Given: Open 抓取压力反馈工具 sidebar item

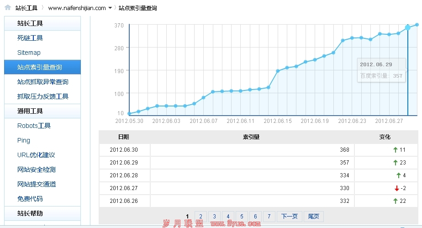Looking at the screenshot, I should click(x=42, y=96).
